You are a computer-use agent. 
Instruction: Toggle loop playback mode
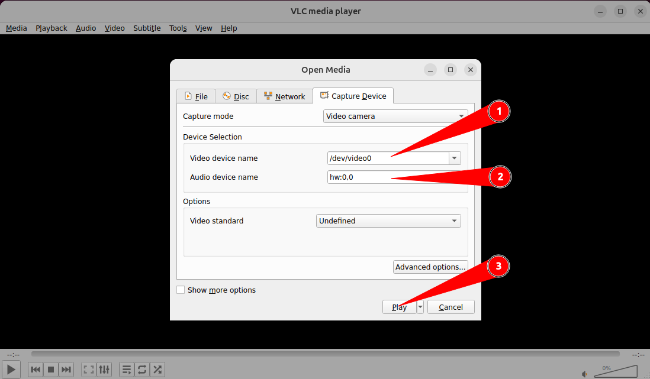coord(142,370)
